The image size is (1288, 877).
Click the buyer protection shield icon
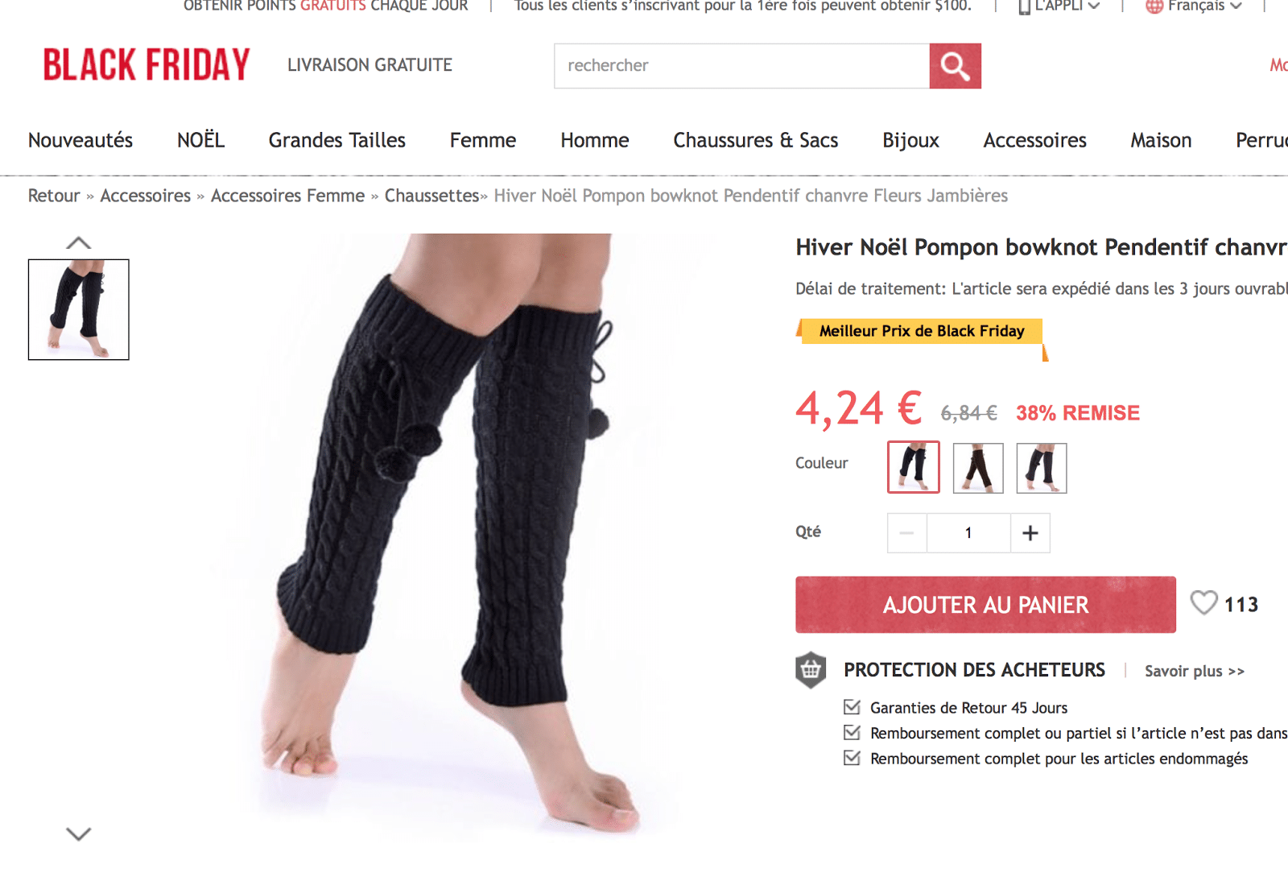pos(811,670)
